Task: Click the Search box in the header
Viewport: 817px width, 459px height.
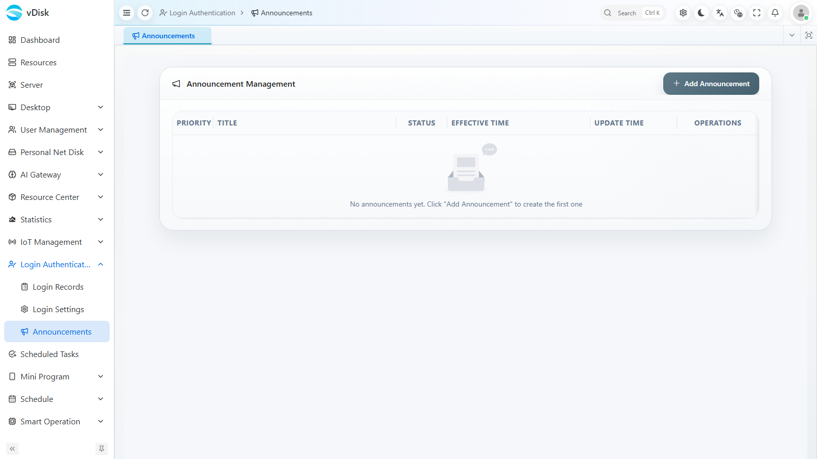Action: click(633, 13)
